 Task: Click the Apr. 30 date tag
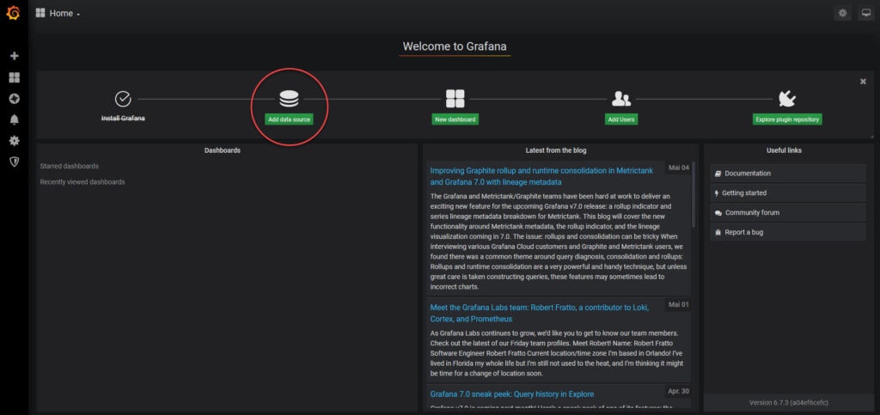[679, 391]
